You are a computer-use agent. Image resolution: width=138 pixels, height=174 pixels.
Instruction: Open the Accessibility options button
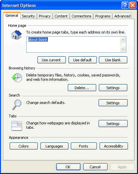[114, 146]
